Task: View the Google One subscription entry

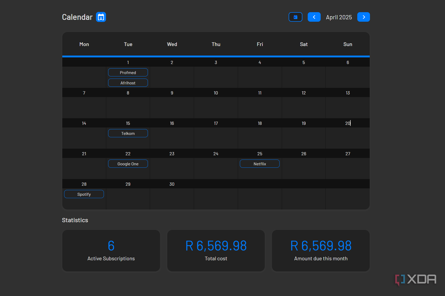Action: 128,164
